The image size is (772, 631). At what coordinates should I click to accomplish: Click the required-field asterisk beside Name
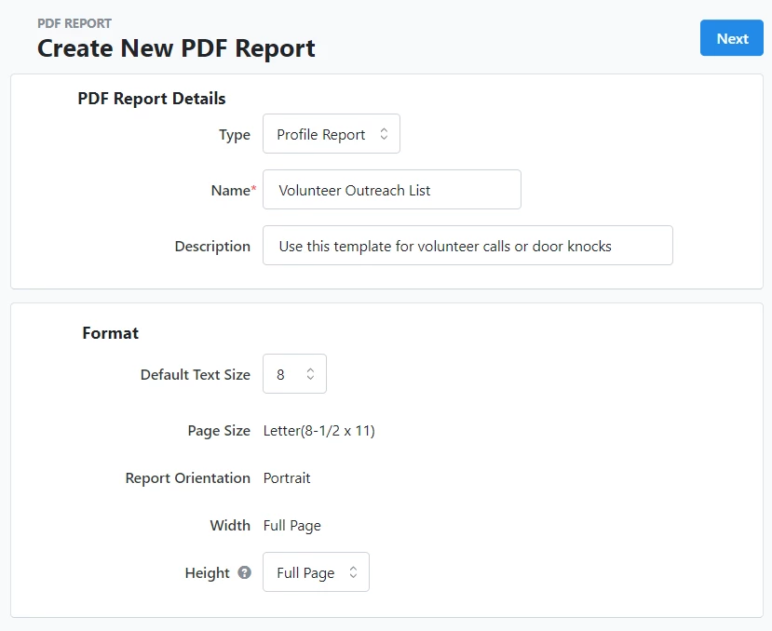point(256,184)
